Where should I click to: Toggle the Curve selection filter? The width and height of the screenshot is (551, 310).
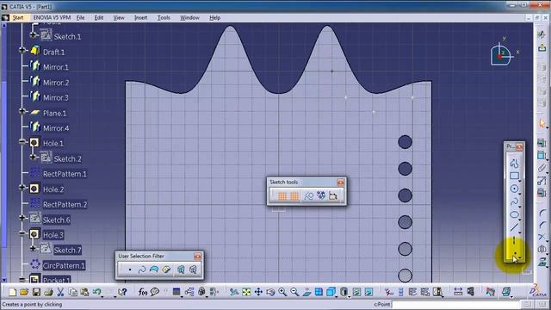click(142, 270)
